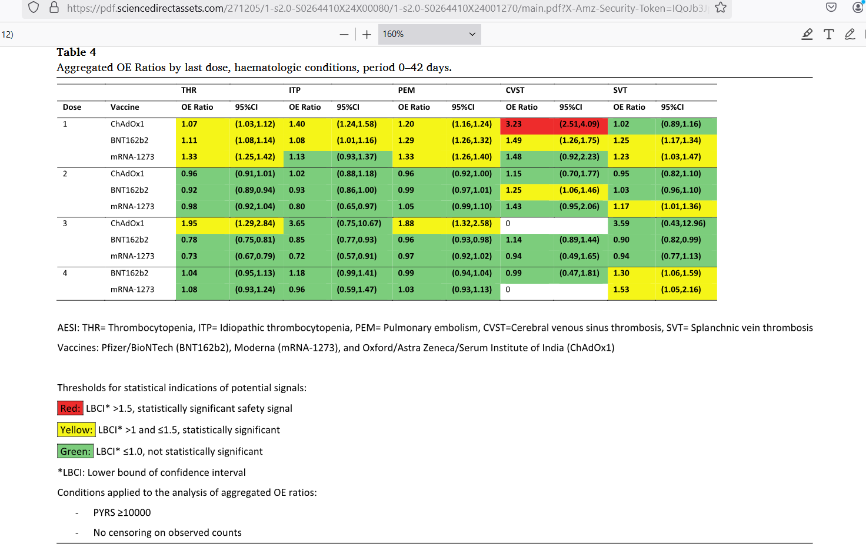Select the PDF draw pencil tool
The width and height of the screenshot is (866, 544).
(x=850, y=34)
